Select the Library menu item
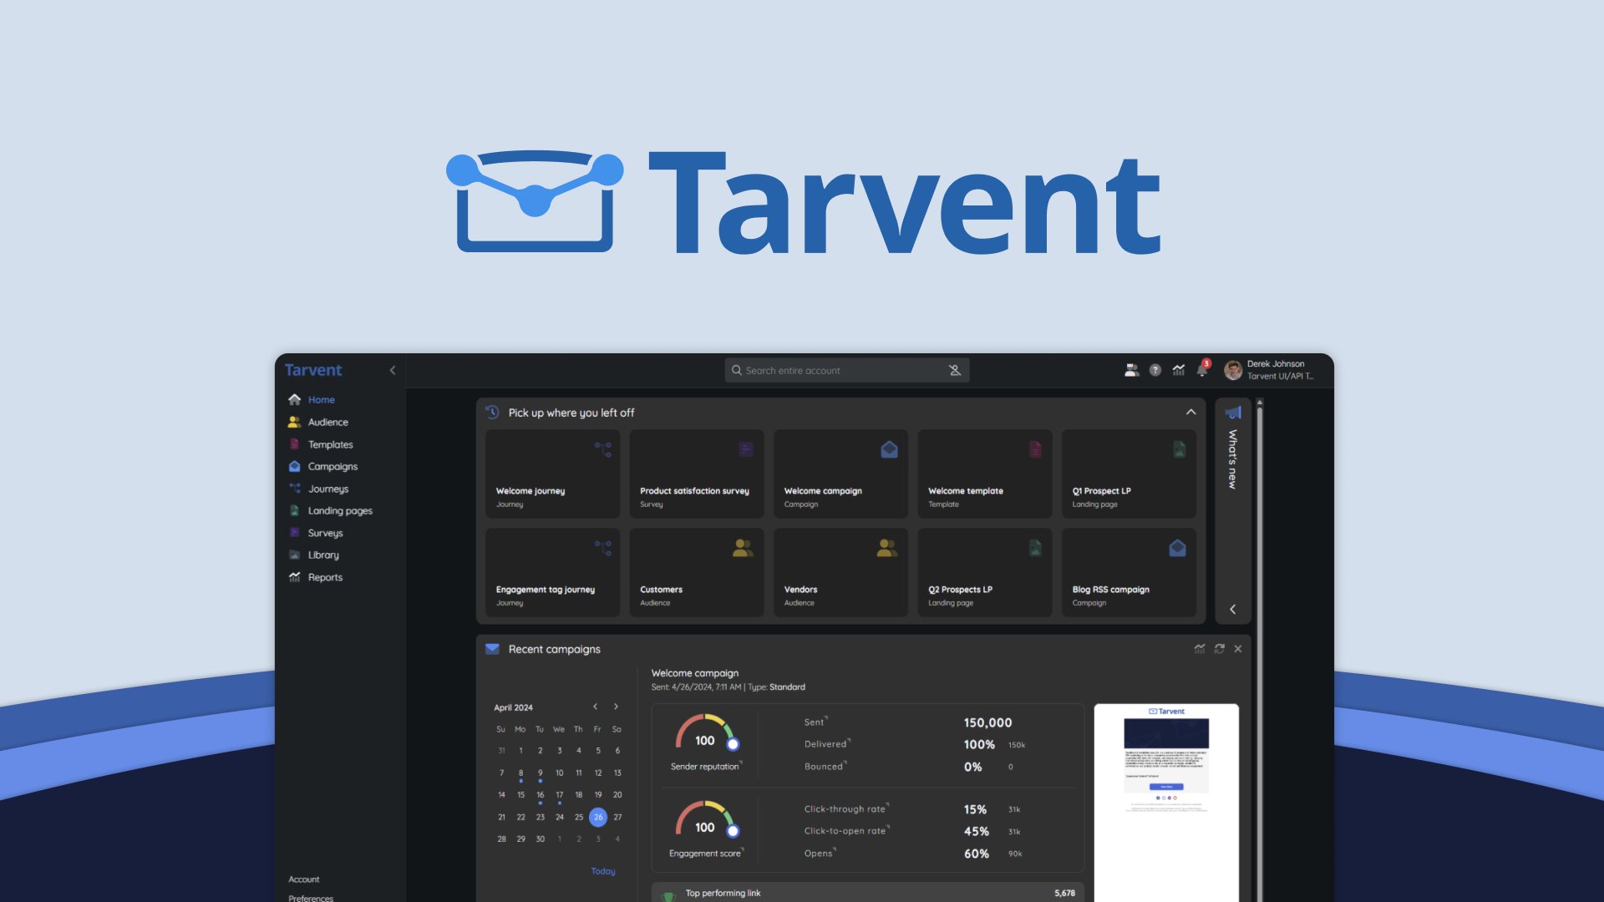The image size is (1604, 902). (x=322, y=555)
